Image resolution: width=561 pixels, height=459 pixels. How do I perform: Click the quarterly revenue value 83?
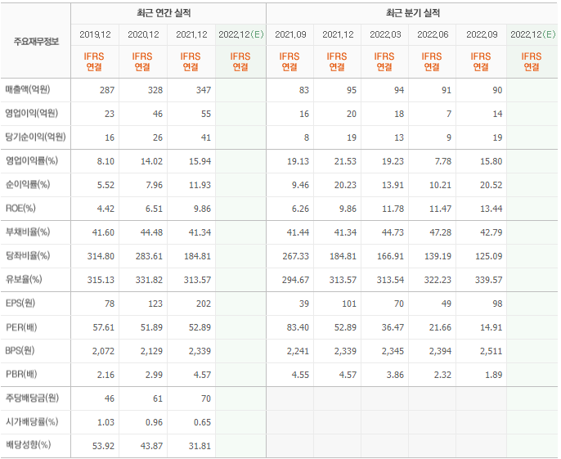pyautogui.click(x=303, y=90)
